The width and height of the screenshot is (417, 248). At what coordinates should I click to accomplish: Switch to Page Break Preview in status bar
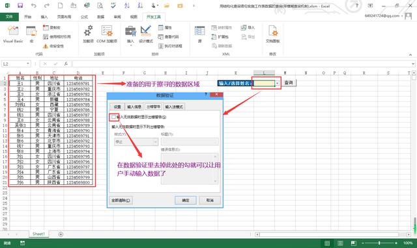353,243
